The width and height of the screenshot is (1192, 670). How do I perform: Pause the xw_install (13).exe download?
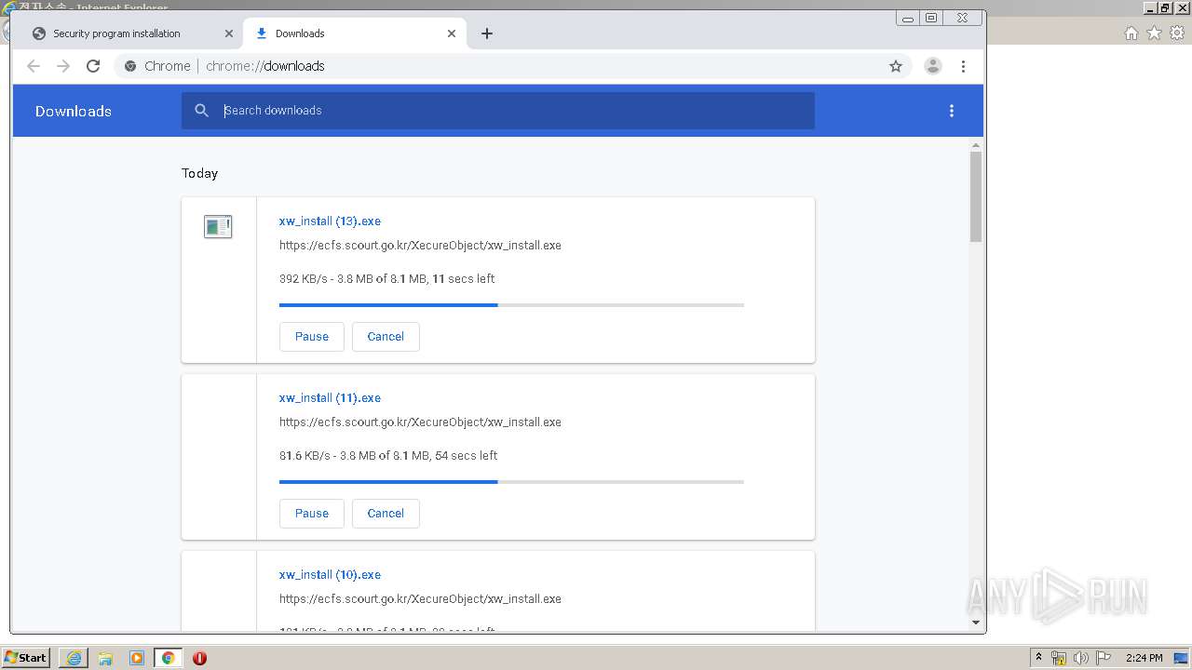[312, 337]
